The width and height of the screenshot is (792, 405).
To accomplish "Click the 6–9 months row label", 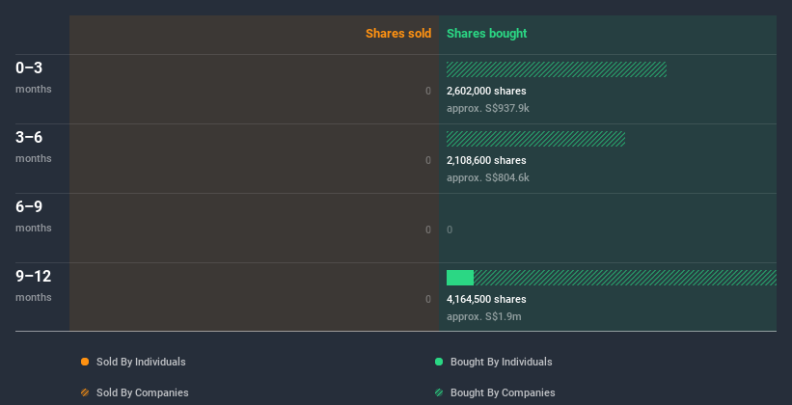I will click(34, 215).
